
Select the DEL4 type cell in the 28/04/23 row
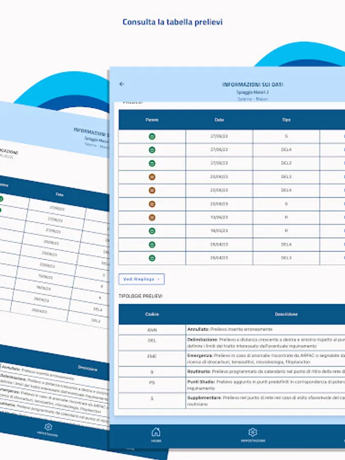point(286,244)
